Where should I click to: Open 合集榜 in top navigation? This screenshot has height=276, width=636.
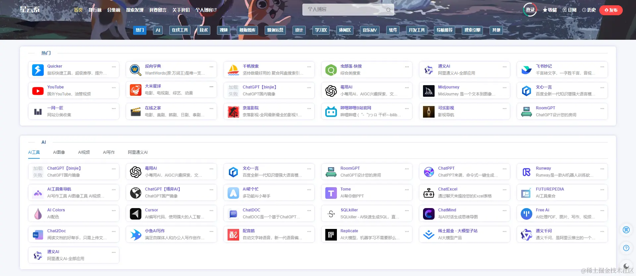pos(114,10)
